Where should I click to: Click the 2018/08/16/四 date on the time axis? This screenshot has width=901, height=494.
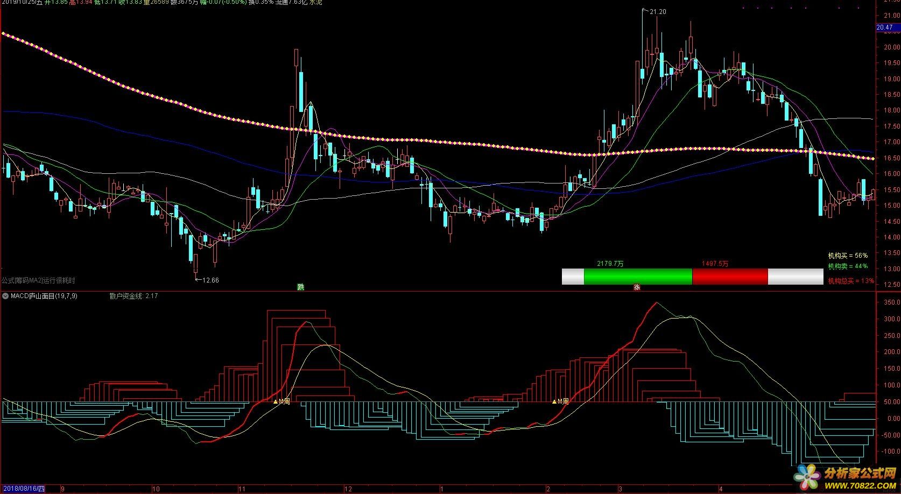pyautogui.click(x=23, y=489)
